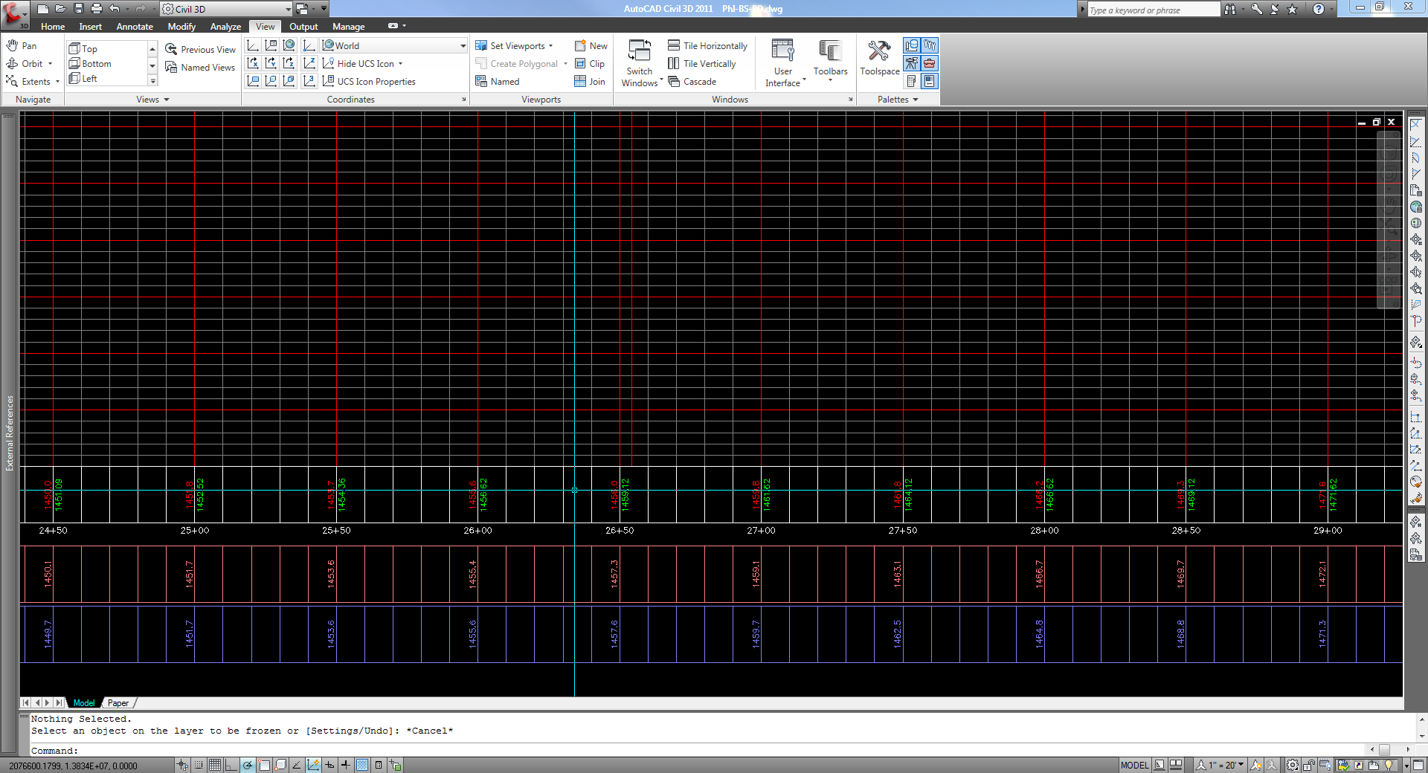Open the Home ribbon tab
Screen dimensions: 1428x773
[53, 27]
